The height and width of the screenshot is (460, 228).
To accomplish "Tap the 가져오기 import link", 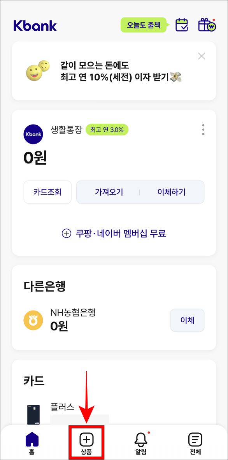I will pos(109,192).
